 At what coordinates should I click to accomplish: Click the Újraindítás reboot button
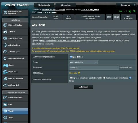[x=66, y=5]
